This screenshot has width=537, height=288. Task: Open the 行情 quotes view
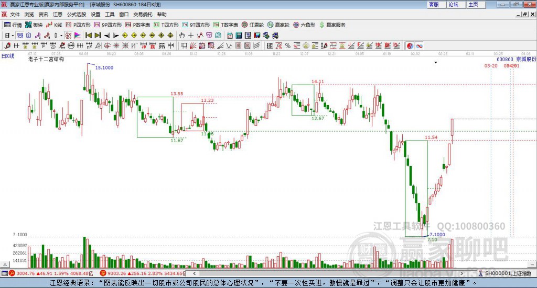pyautogui.click(x=13, y=25)
